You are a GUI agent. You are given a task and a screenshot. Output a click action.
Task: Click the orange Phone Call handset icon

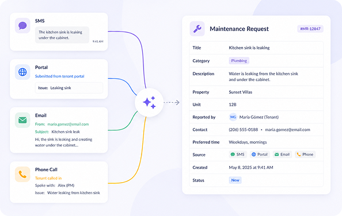pyautogui.click(x=22, y=174)
